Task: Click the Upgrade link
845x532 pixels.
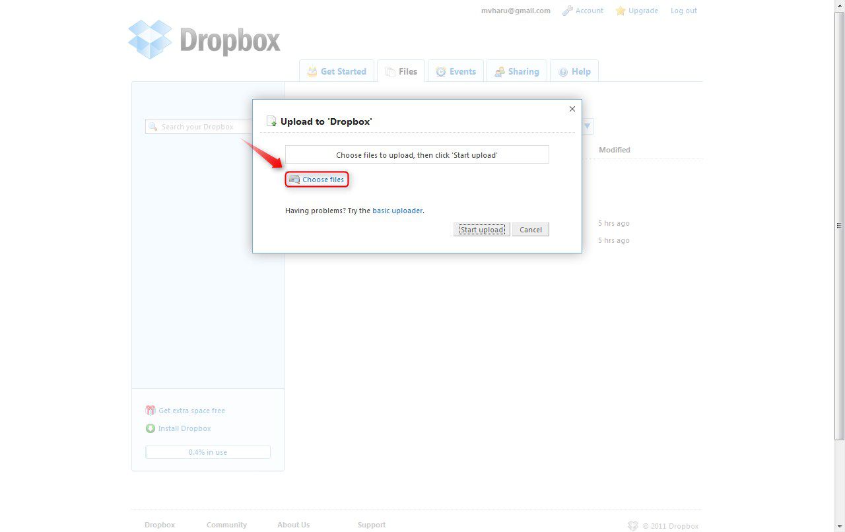Action: pos(643,11)
